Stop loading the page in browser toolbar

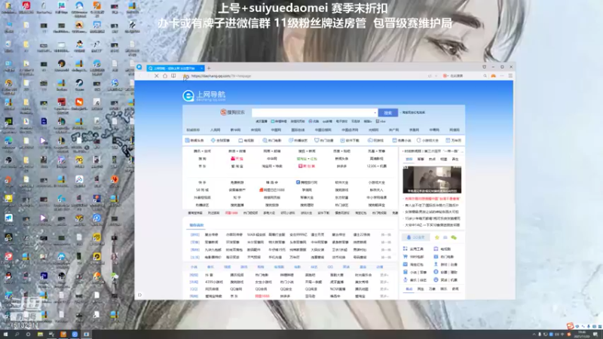tap(157, 76)
